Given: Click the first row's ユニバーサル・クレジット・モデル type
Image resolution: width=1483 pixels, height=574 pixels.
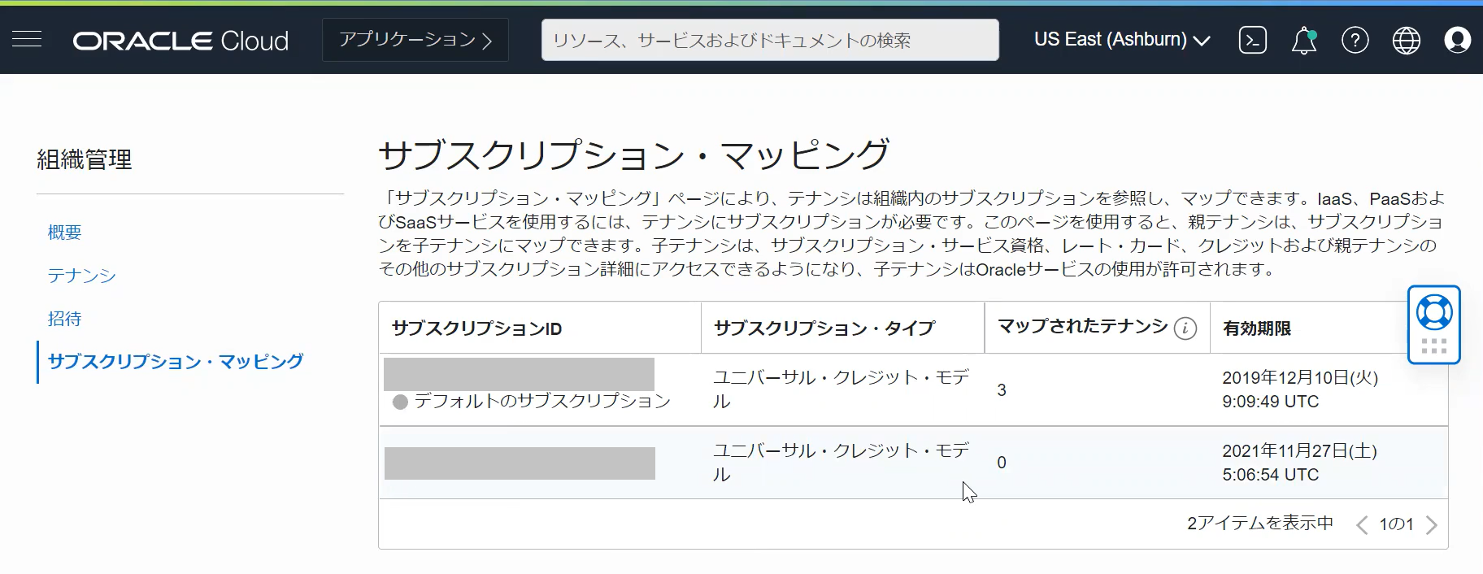Looking at the screenshot, I should [x=842, y=389].
